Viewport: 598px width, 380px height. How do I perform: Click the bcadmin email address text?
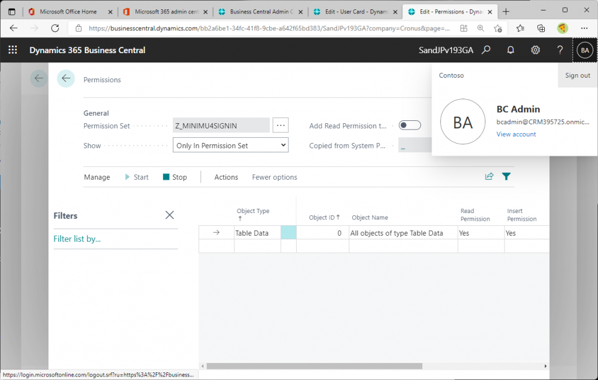point(543,121)
